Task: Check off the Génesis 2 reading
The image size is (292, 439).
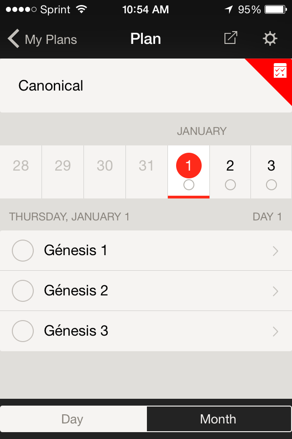Action: [23, 291]
